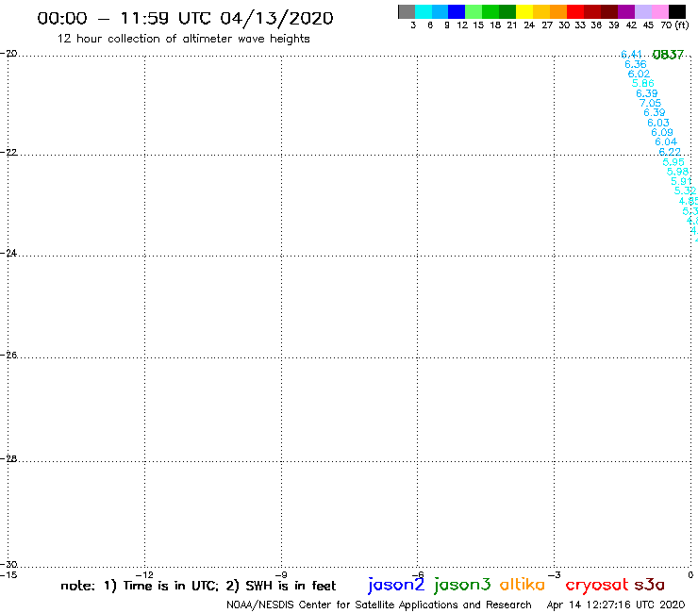
Task: Click the wave height value 6.36
Action: pos(635,64)
